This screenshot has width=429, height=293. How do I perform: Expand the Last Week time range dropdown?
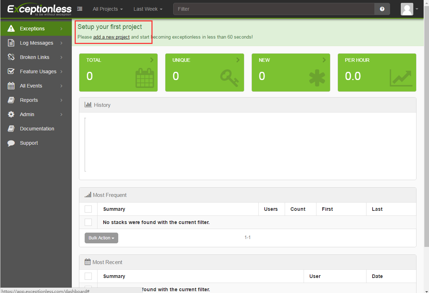148,9
